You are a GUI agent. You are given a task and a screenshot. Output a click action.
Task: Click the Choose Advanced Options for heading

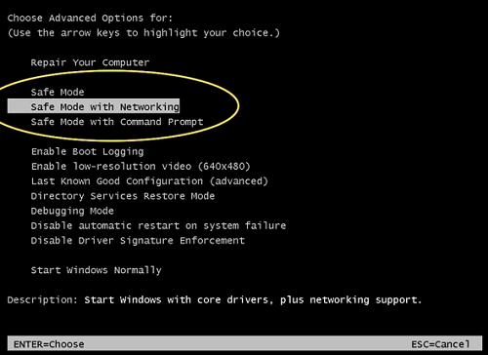tap(90, 18)
